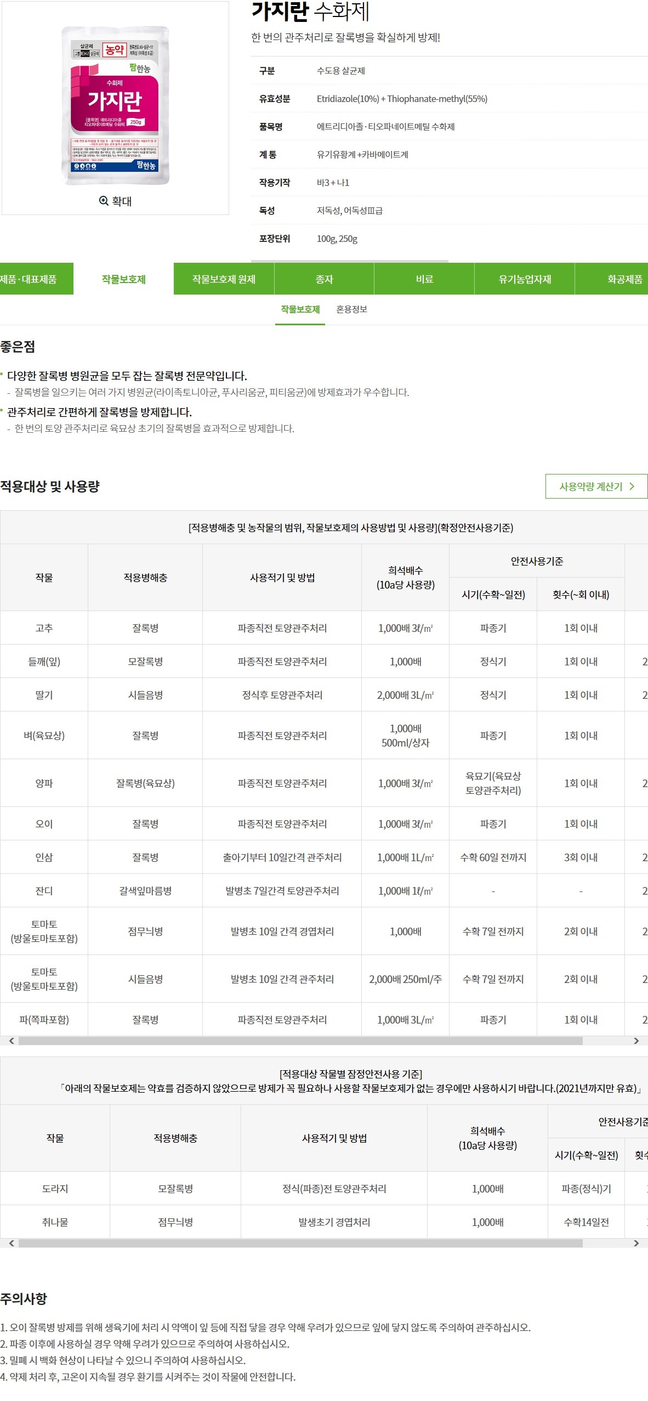Click the 도라지 crop cell

coord(55,1189)
